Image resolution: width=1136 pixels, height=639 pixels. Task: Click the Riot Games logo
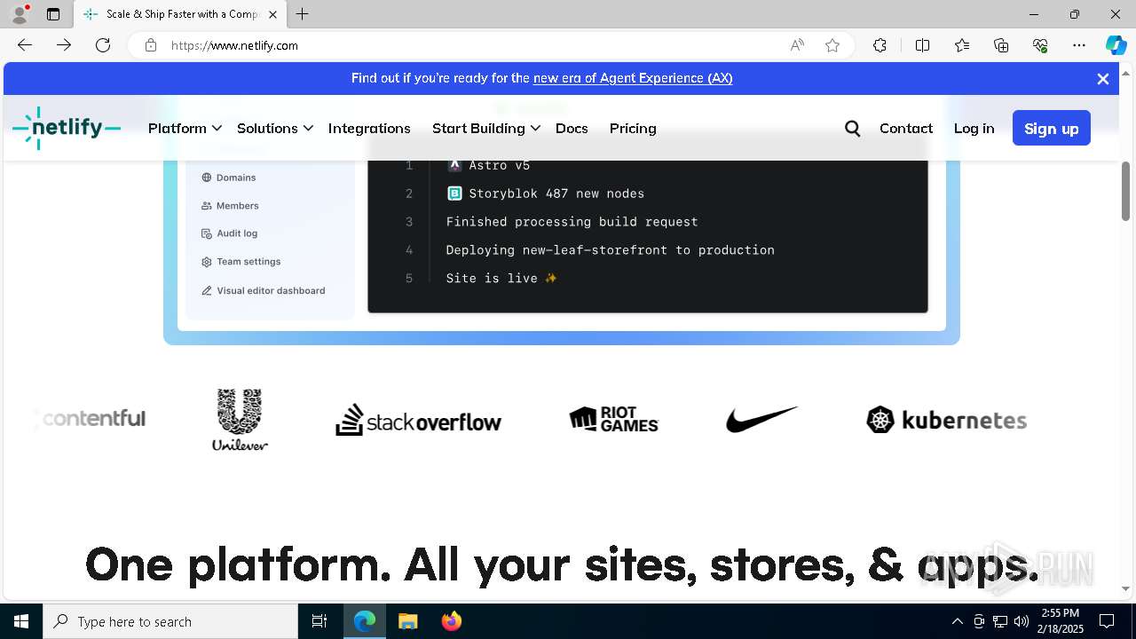pos(613,420)
